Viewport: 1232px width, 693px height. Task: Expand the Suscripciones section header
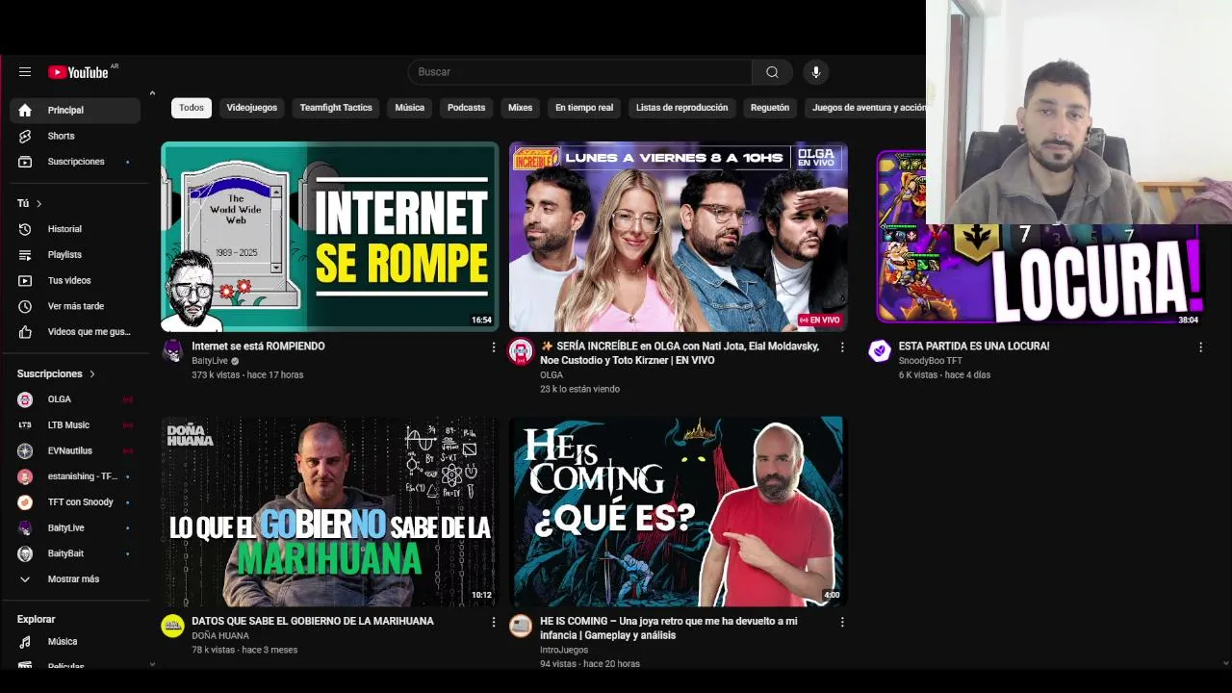pyautogui.click(x=56, y=373)
